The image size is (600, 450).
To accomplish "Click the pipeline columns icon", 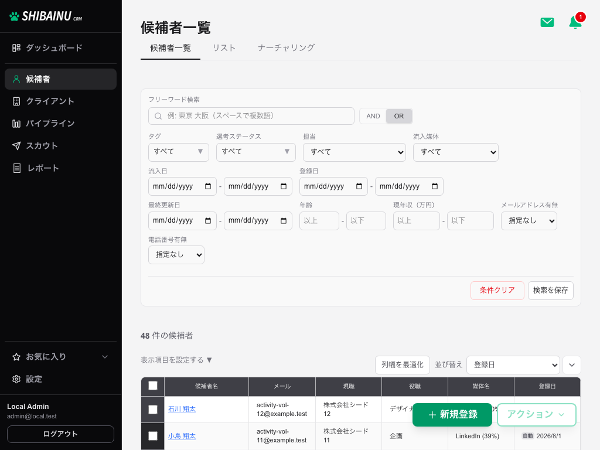I will [16, 124].
